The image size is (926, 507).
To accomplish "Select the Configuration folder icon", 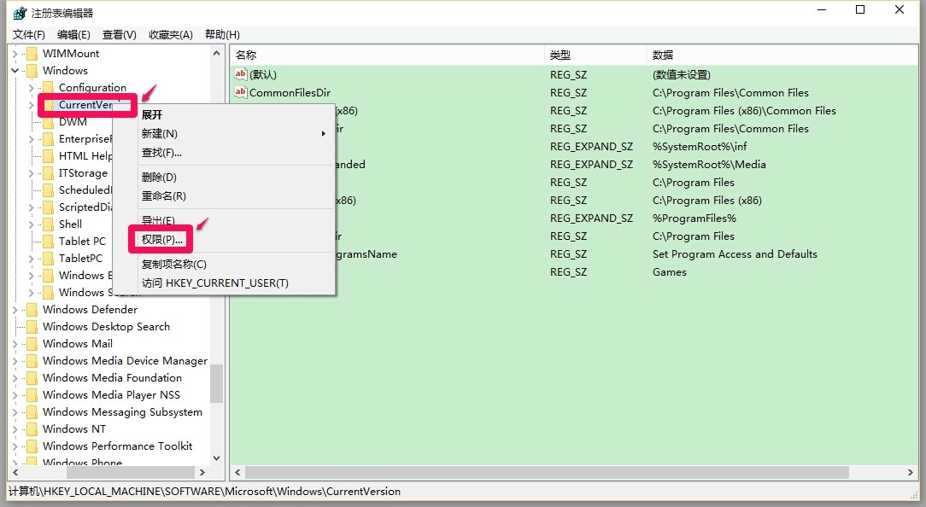I will point(48,87).
